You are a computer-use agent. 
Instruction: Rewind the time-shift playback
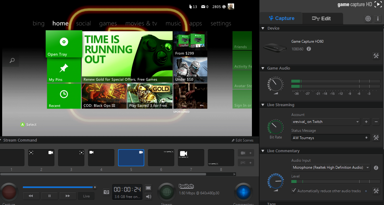click(x=31, y=196)
